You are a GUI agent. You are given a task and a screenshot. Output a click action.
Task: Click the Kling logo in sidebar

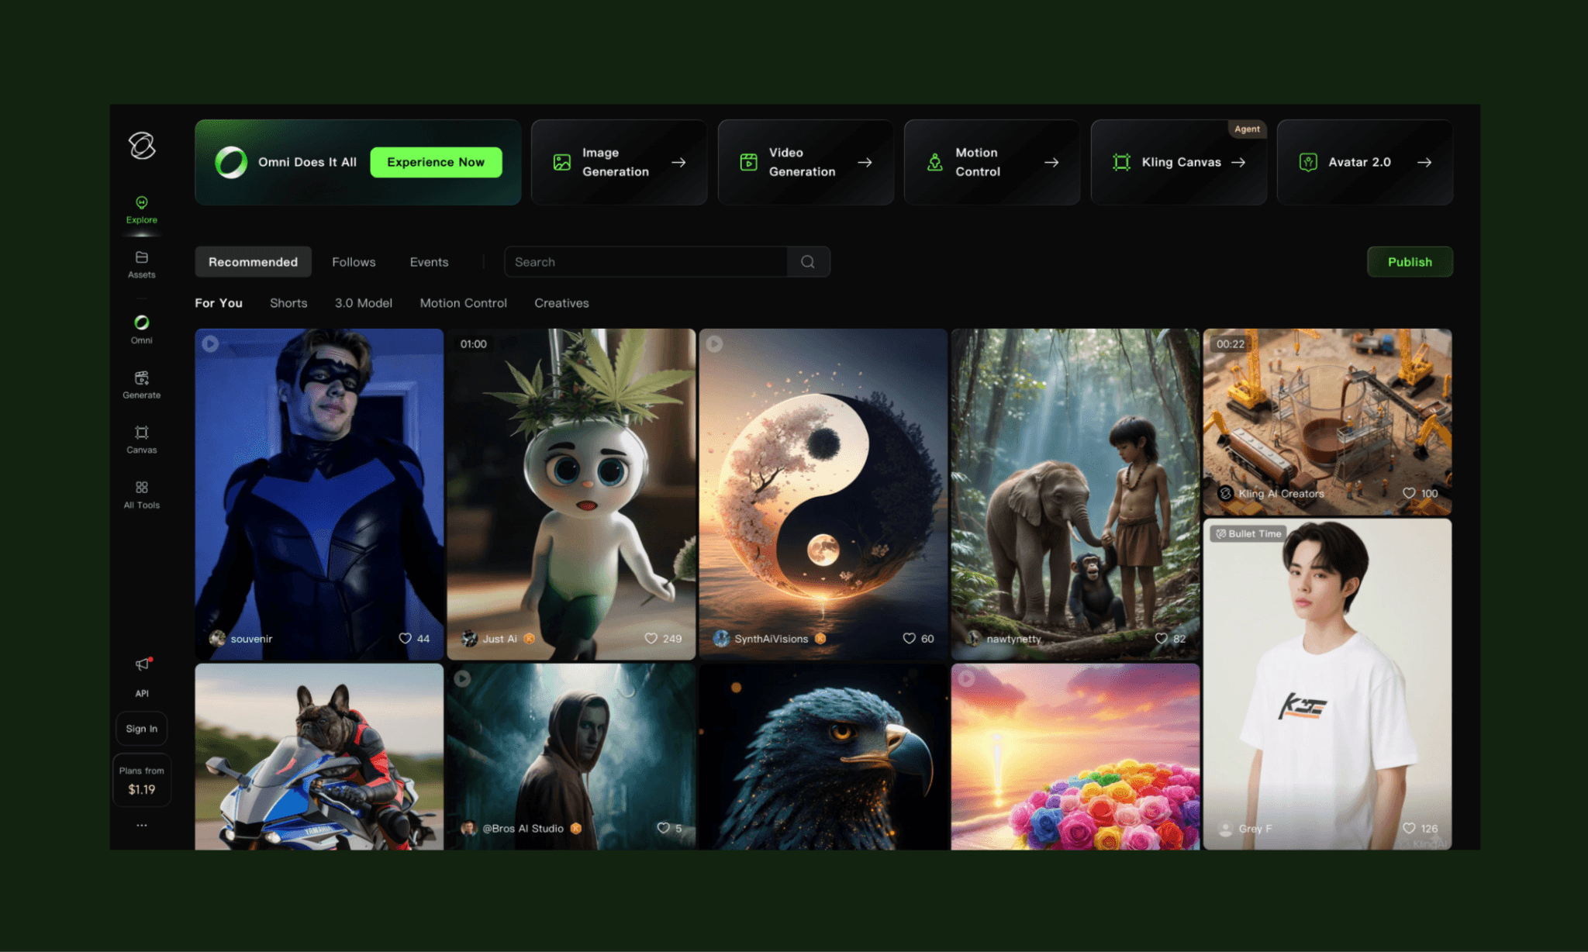point(142,145)
